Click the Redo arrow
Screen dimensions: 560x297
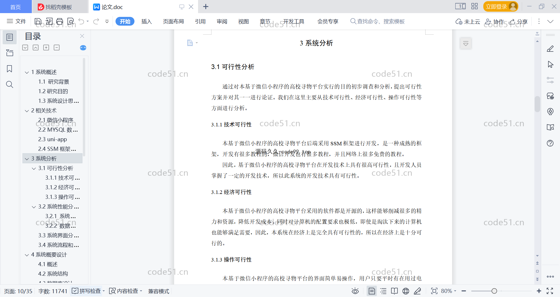(96, 21)
